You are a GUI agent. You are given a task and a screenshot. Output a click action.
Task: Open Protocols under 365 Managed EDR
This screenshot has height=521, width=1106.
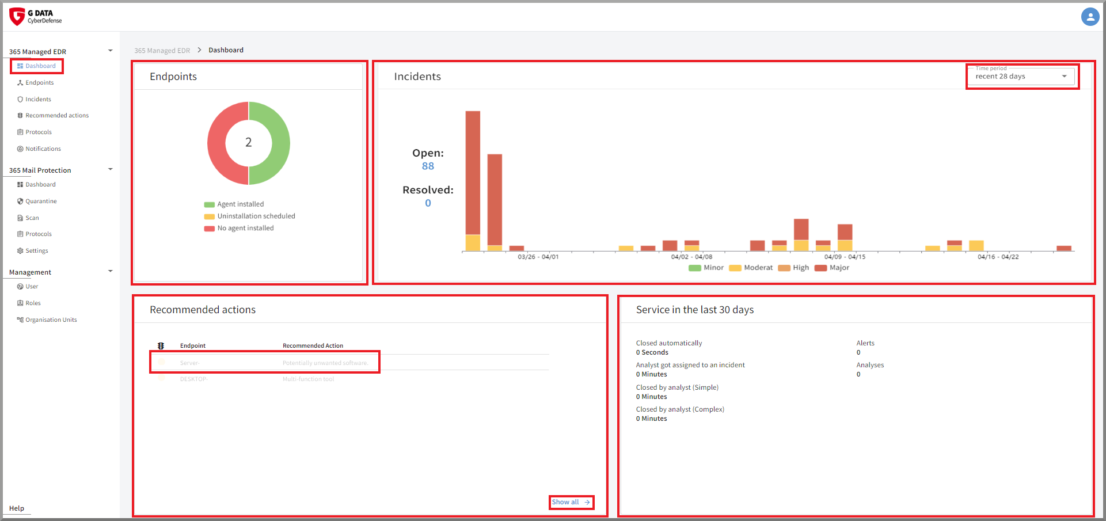(x=39, y=132)
